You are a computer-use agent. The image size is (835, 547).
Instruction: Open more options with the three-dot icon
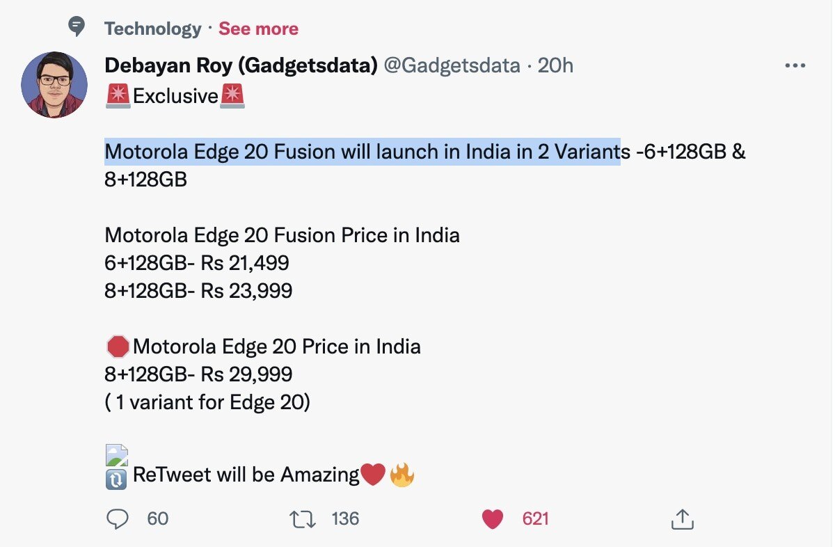[794, 65]
